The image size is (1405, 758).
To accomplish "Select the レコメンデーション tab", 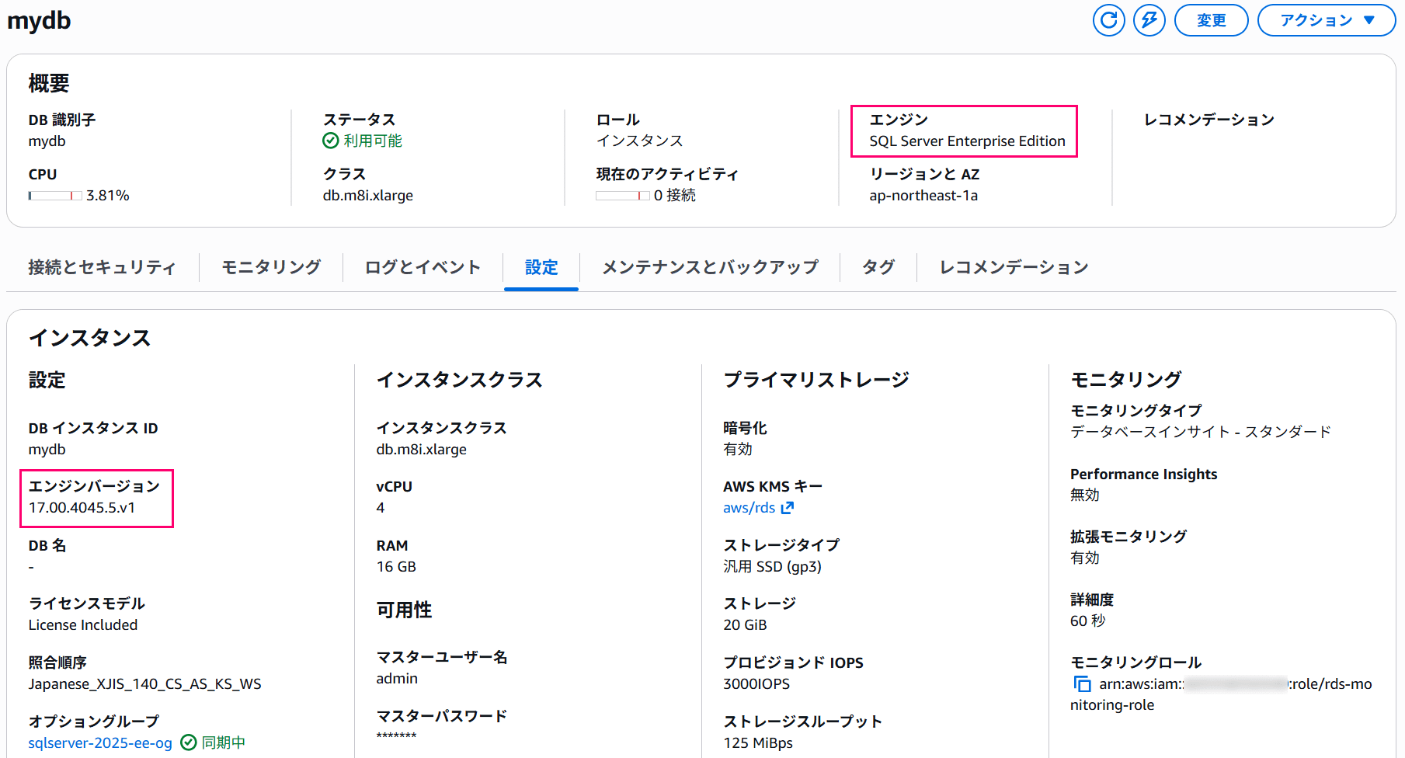I will (1014, 267).
